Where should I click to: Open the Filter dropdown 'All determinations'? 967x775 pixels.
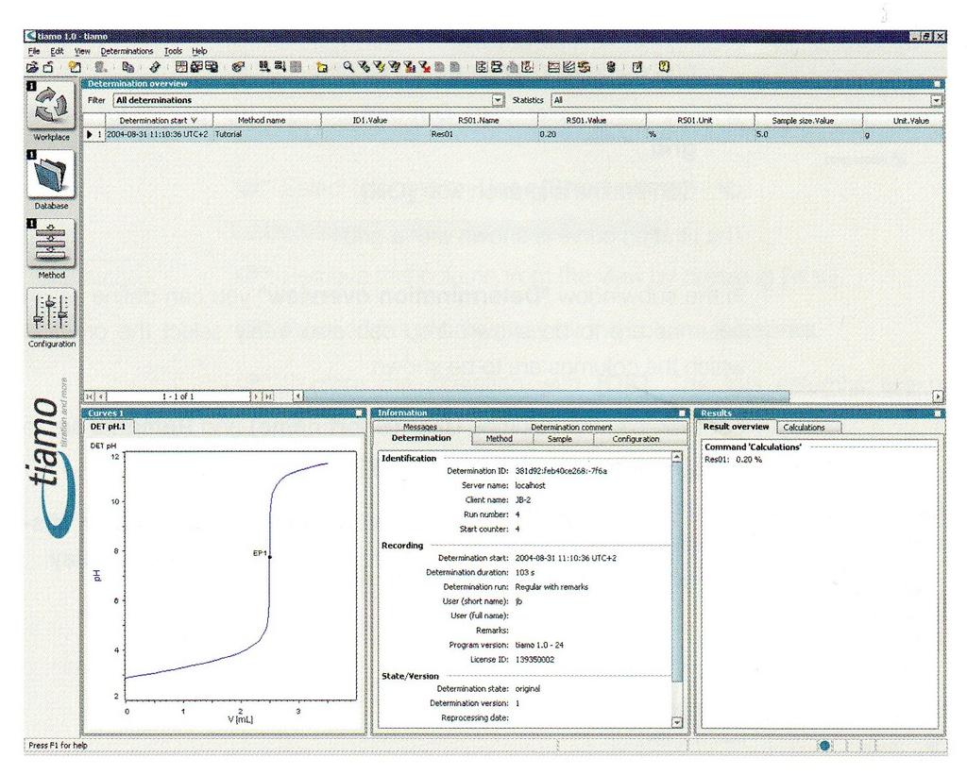point(498,100)
